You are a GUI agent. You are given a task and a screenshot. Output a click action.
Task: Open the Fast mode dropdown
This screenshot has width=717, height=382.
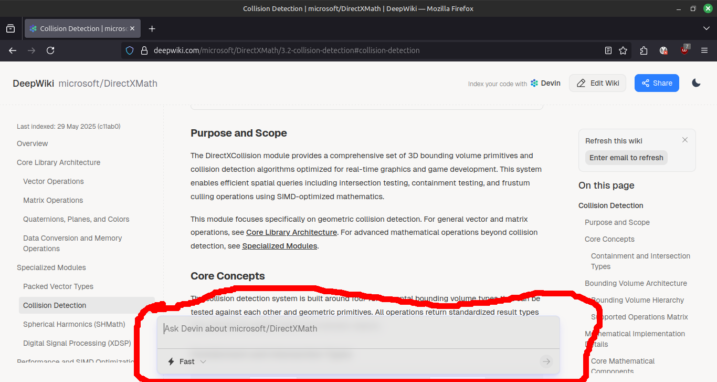click(187, 362)
